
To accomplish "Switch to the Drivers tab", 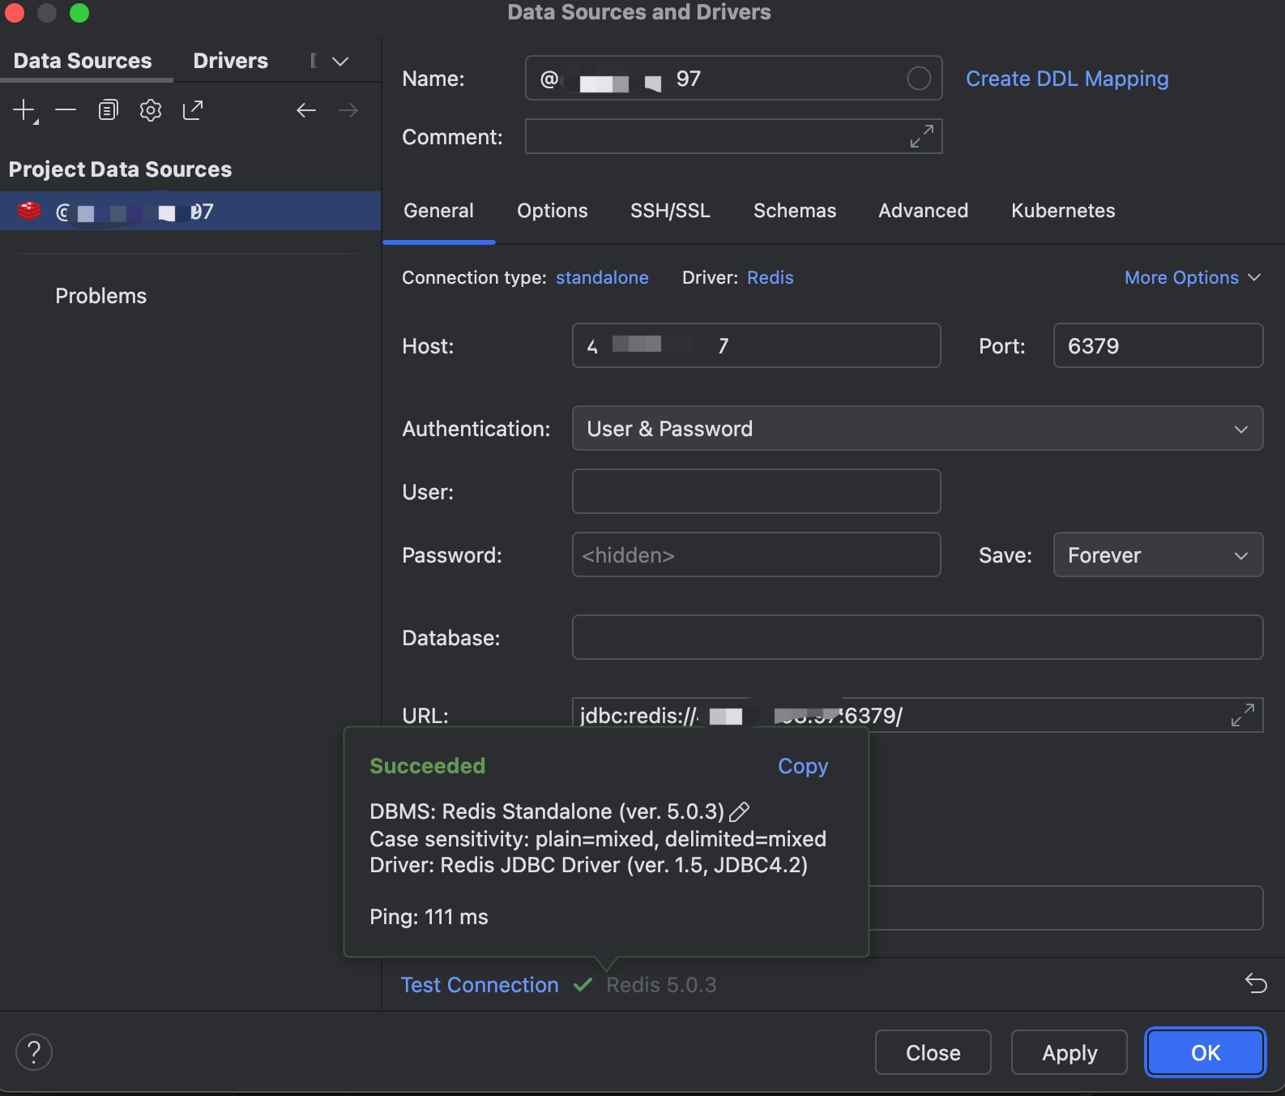I will click(x=230, y=61).
